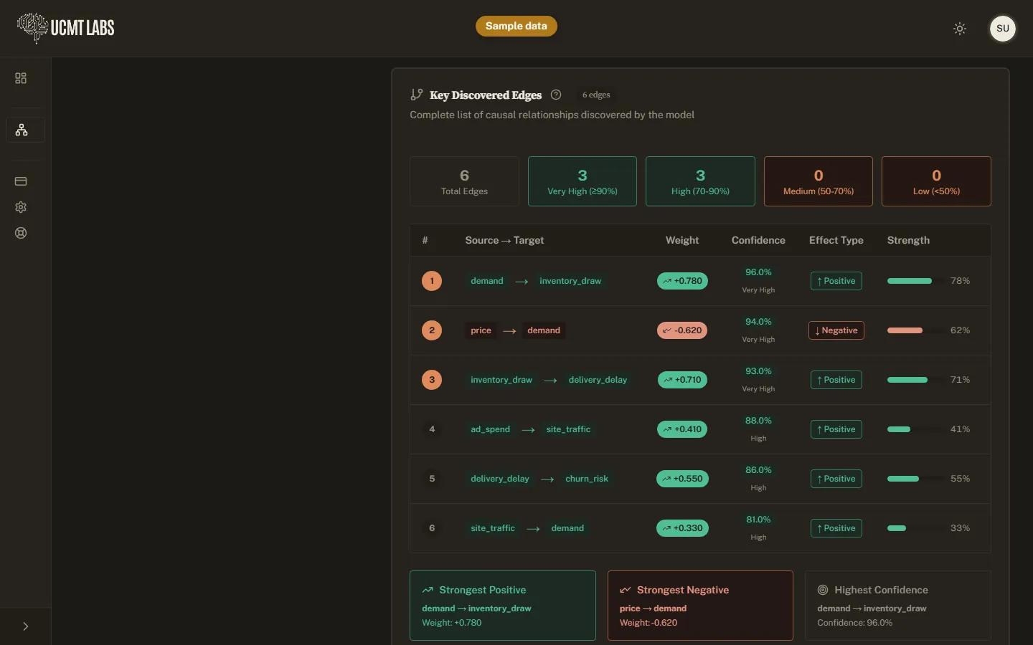1033x645 pixels.
Task: Click the +0.710 weight badge
Action: click(682, 380)
